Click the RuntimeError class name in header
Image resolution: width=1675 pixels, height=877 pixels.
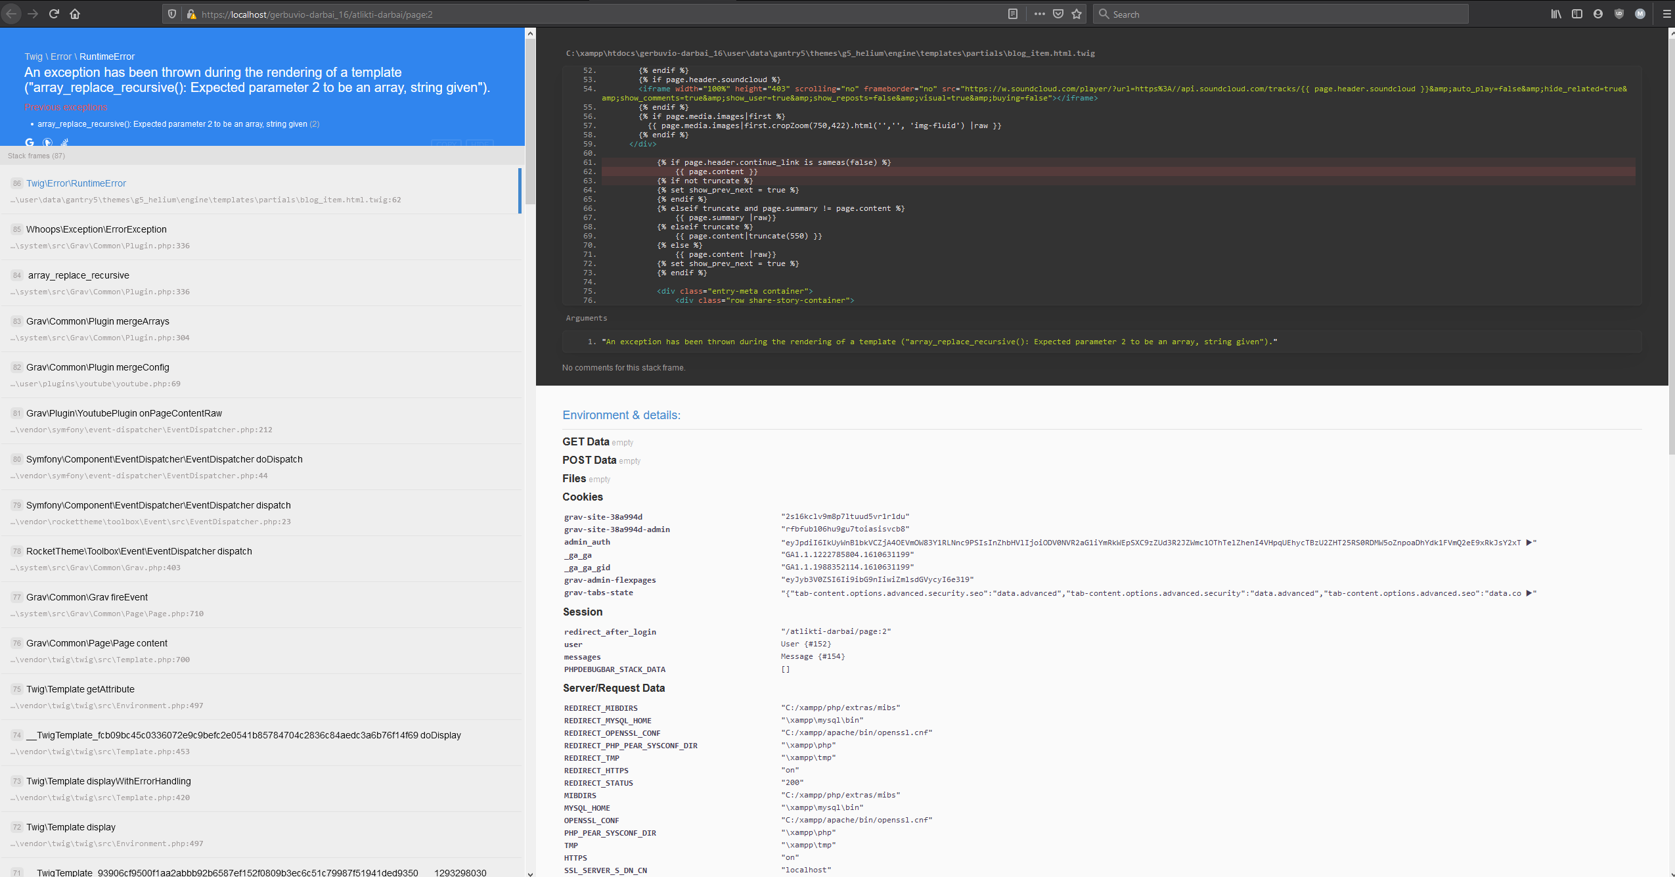click(107, 56)
